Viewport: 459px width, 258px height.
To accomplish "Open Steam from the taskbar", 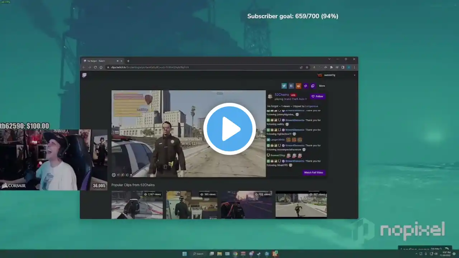I will pyautogui.click(x=259, y=254).
